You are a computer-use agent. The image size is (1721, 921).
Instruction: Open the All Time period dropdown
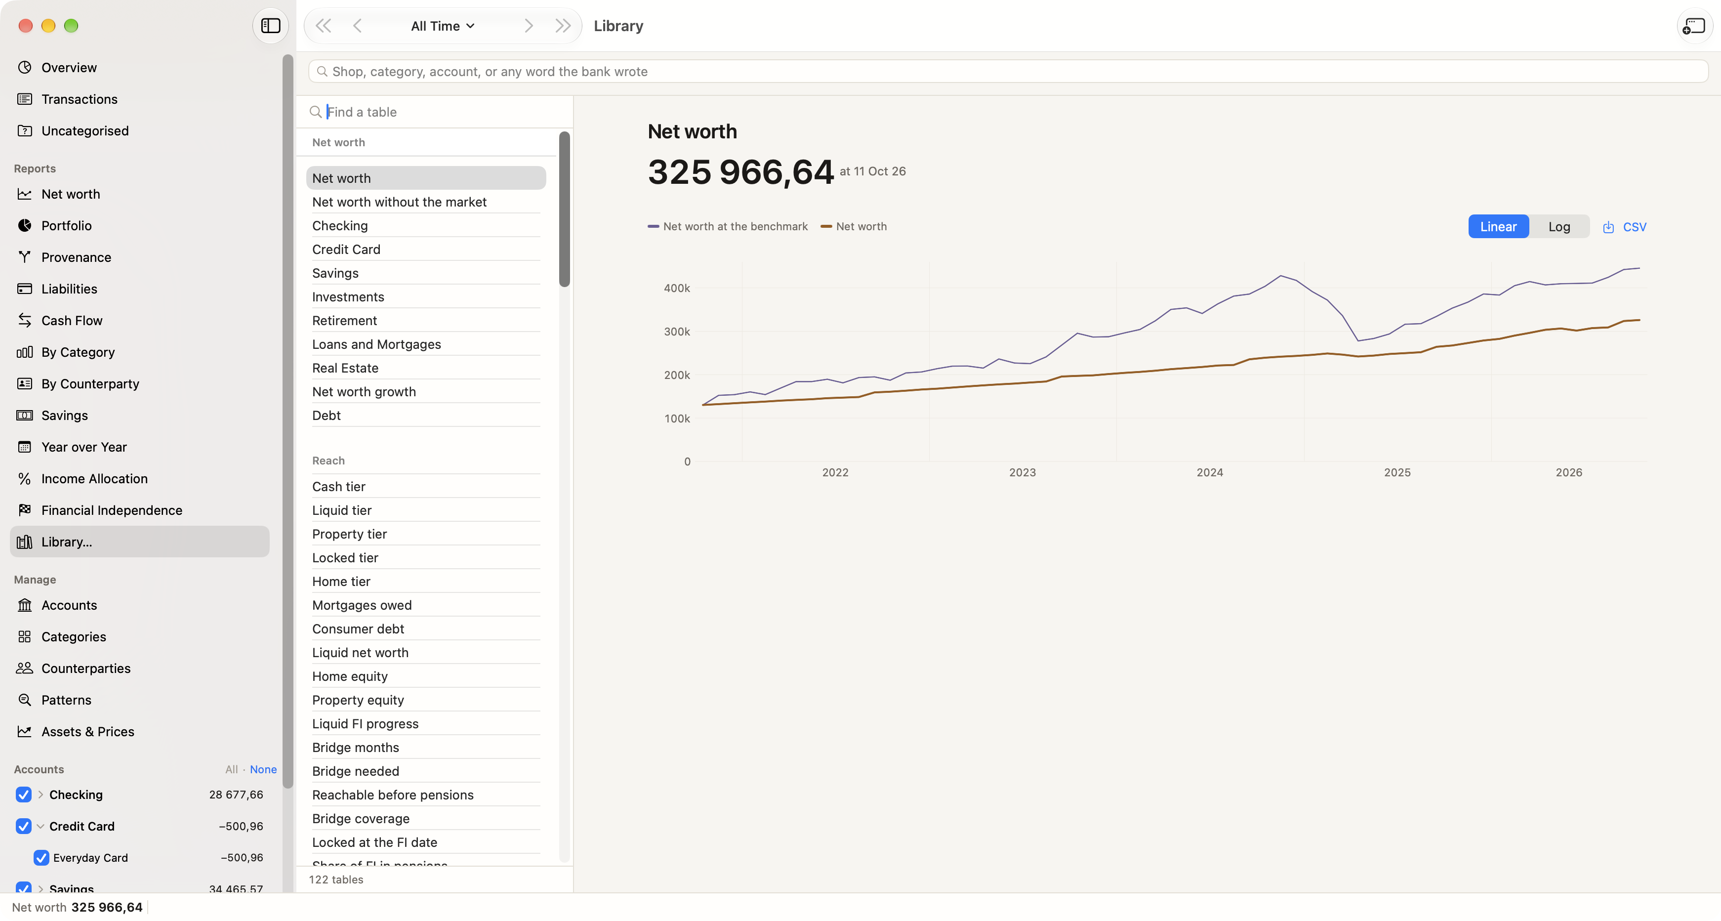click(x=442, y=26)
